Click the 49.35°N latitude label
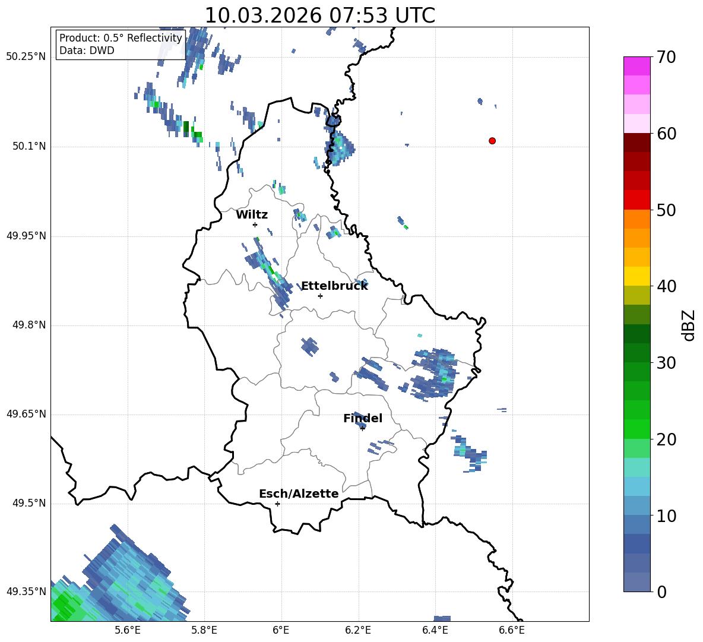The height and width of the screenshot is (642, 703). coord(26,592)
